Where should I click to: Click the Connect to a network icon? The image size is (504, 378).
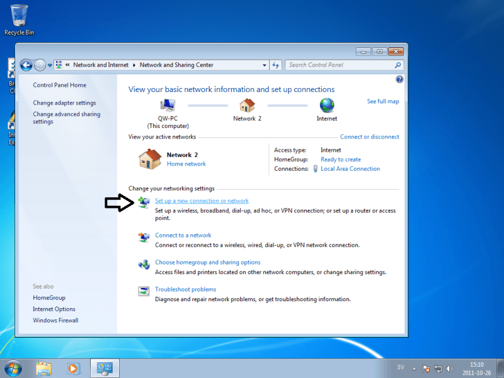[x=144, y=237]
